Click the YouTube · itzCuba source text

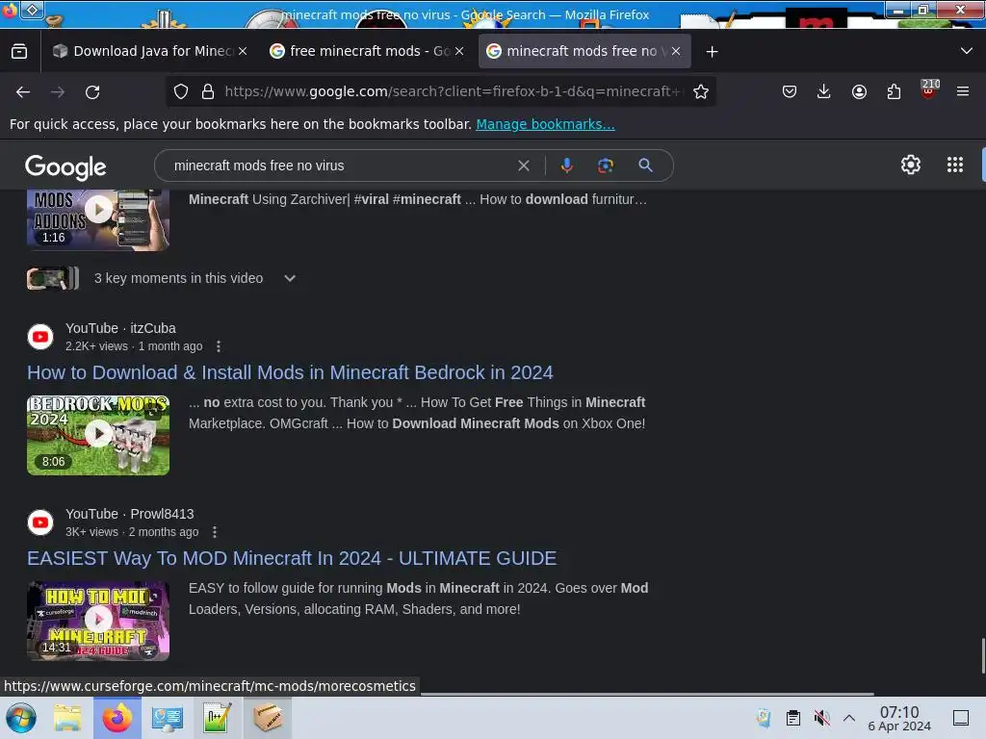point(120,328)
